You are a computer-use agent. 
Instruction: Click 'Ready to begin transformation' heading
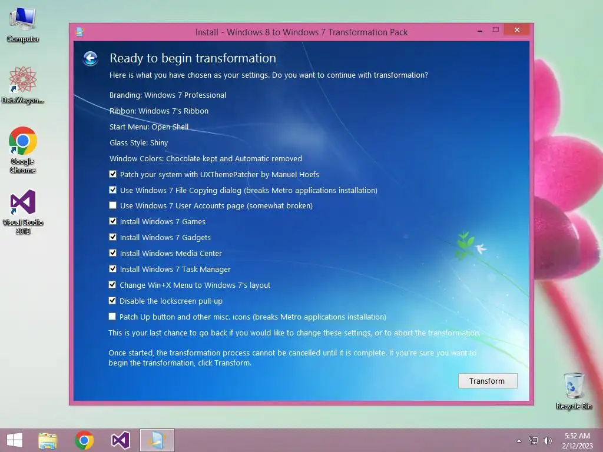pos(193,58)
